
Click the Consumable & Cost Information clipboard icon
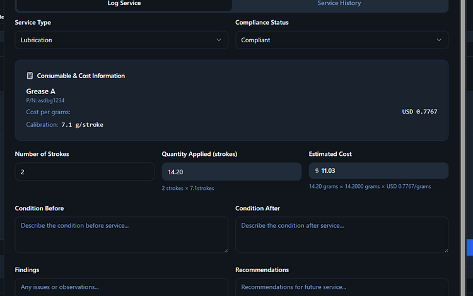click(30, 76)
